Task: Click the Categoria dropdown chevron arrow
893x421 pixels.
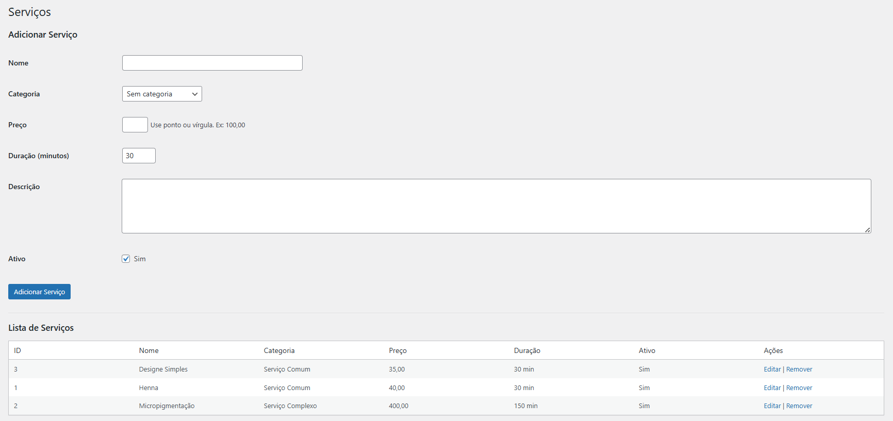Action: point(195,94)
